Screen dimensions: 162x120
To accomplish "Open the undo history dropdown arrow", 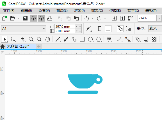I will pos(92,18).
